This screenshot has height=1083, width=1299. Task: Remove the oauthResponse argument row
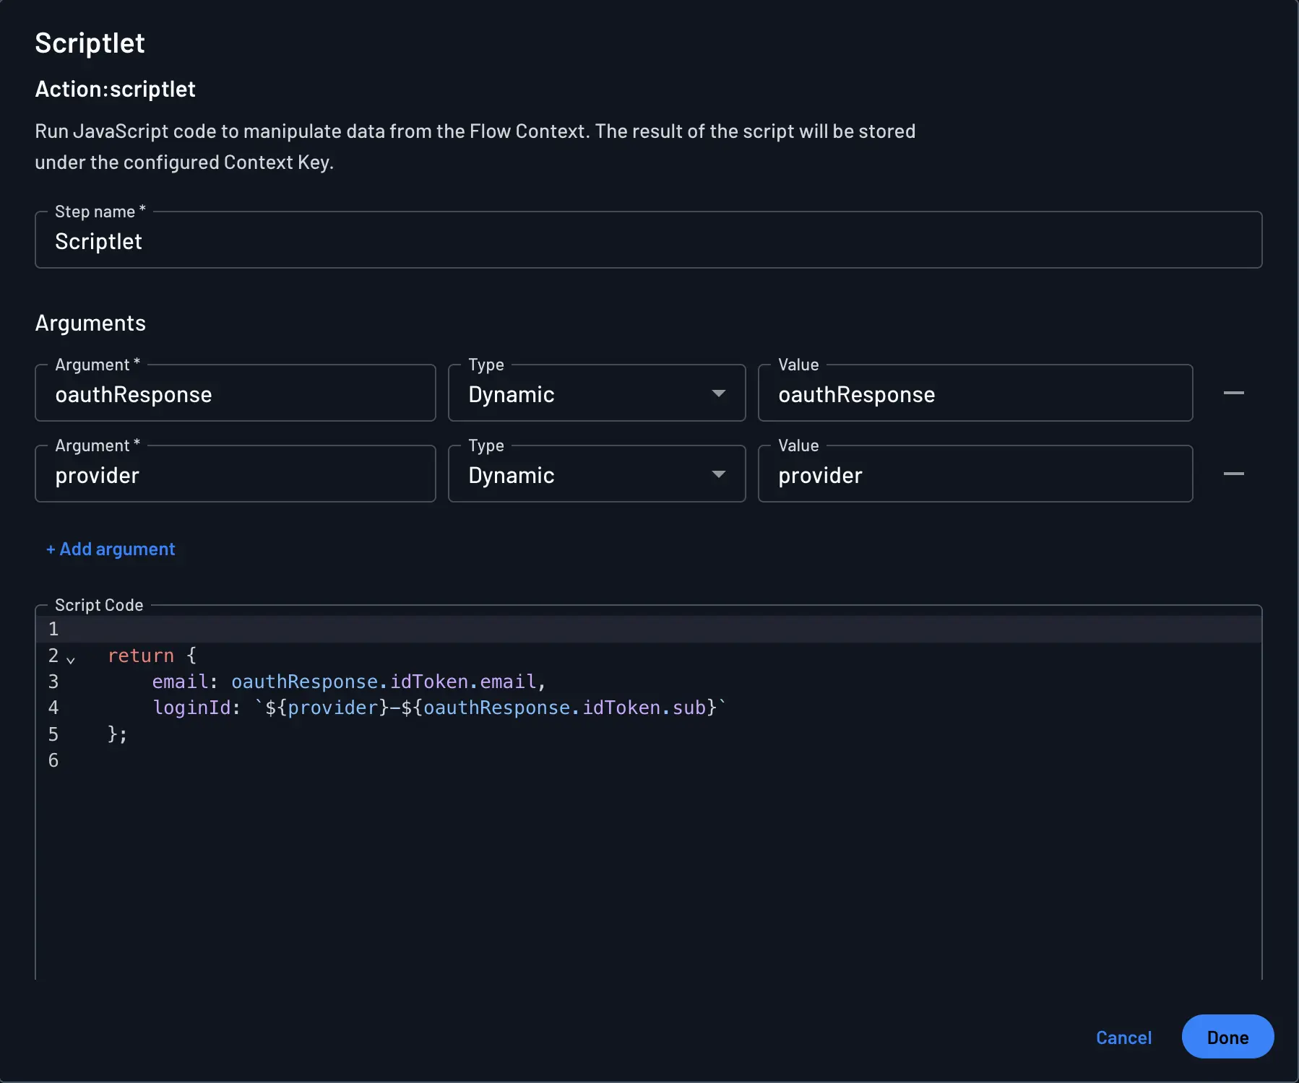[x=1233, y=393]
